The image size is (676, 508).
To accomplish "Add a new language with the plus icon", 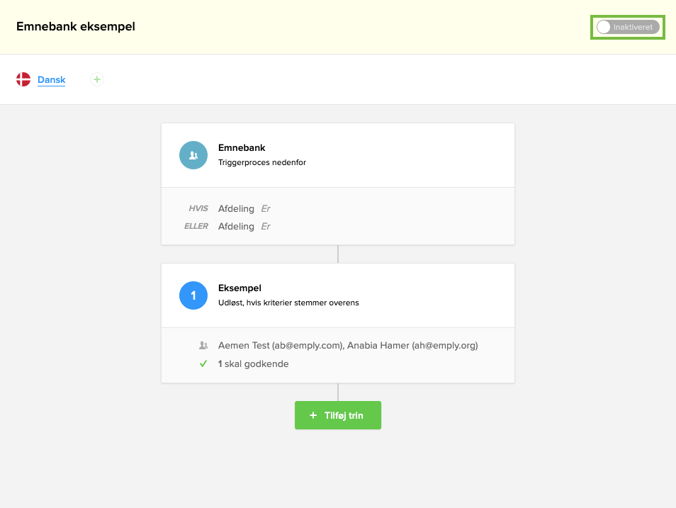I will pos(97,79).
